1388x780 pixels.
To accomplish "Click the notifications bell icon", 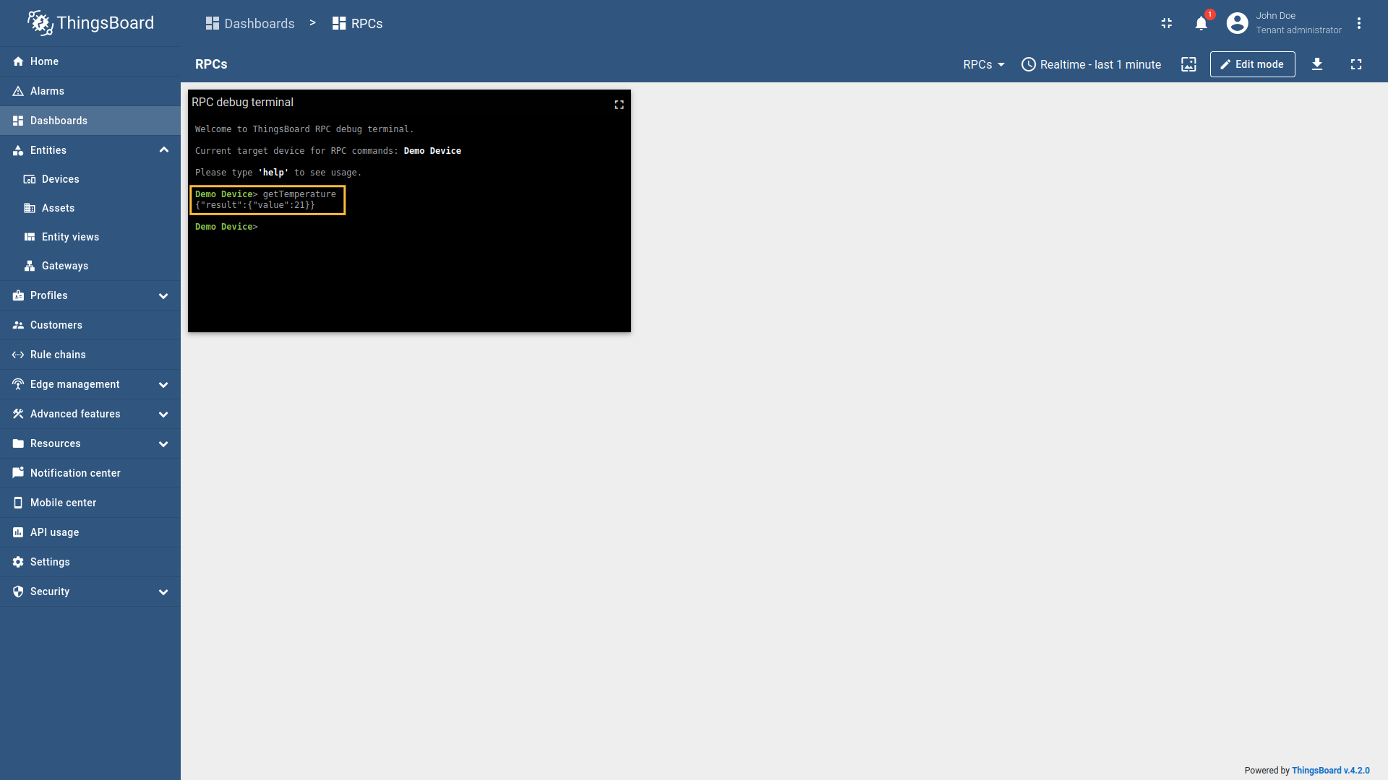I will pyautogui.click(x=1201, y=24).
